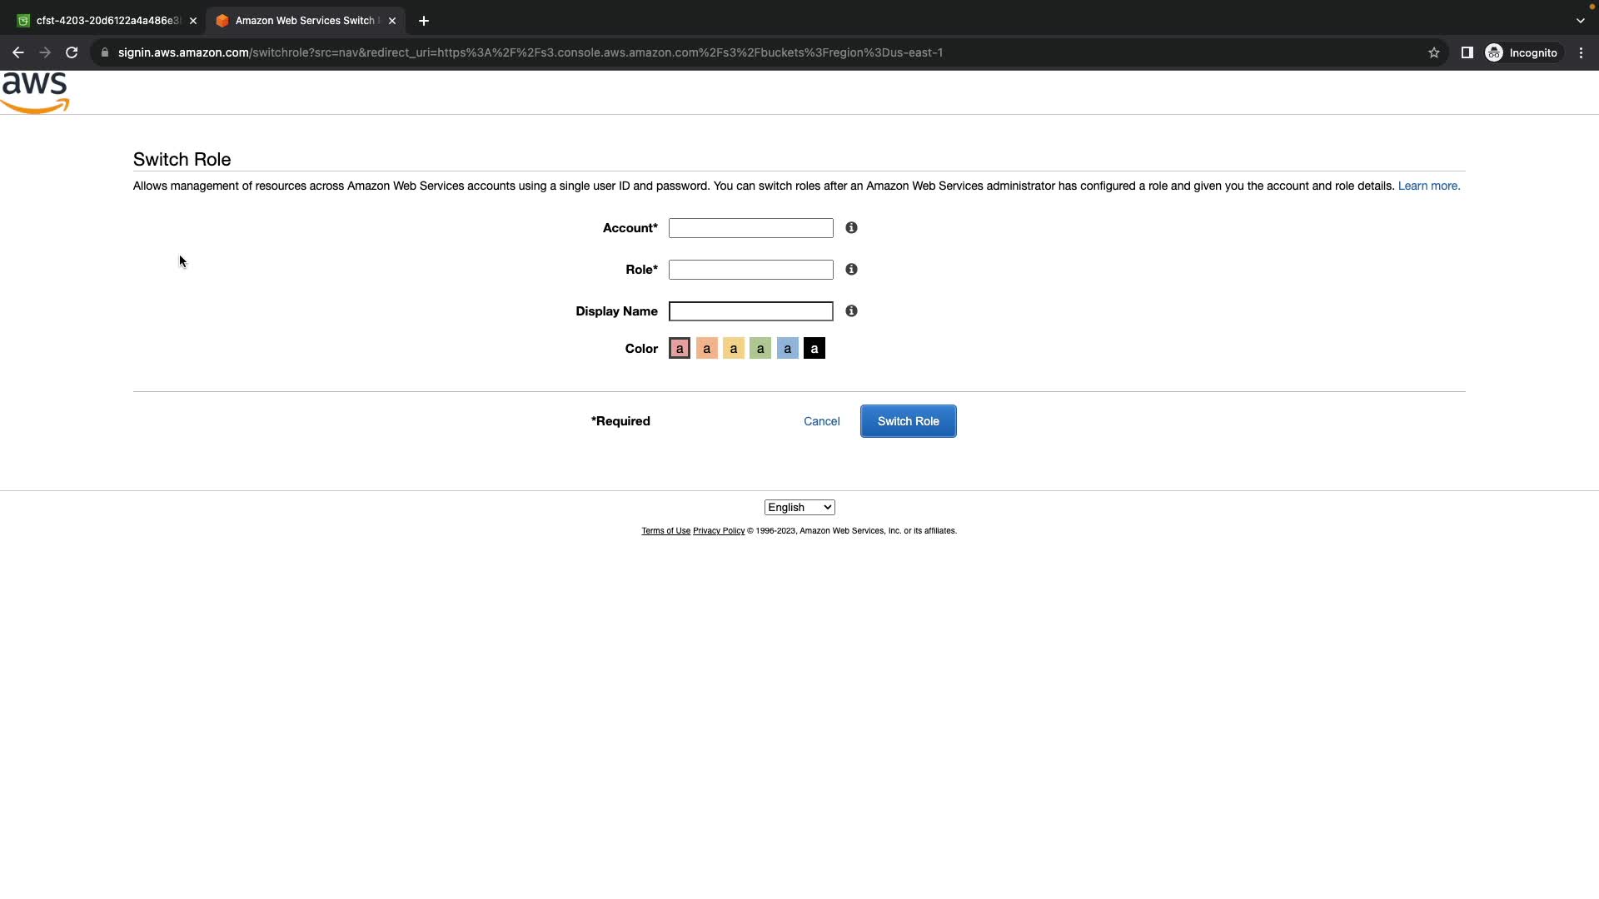Image resolution: width=1599 pixels, height=899 pixels.
Task: Open the Chrome three-dot menu
Action: click(x=1581, y=52)
